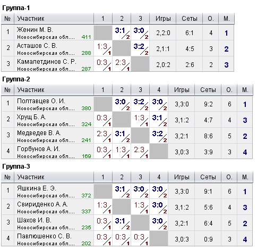The height and width of the screenshot is (249, 266).
Task: Click the Сеты column header in Группа-2
Action: click(x=208, y=90)
